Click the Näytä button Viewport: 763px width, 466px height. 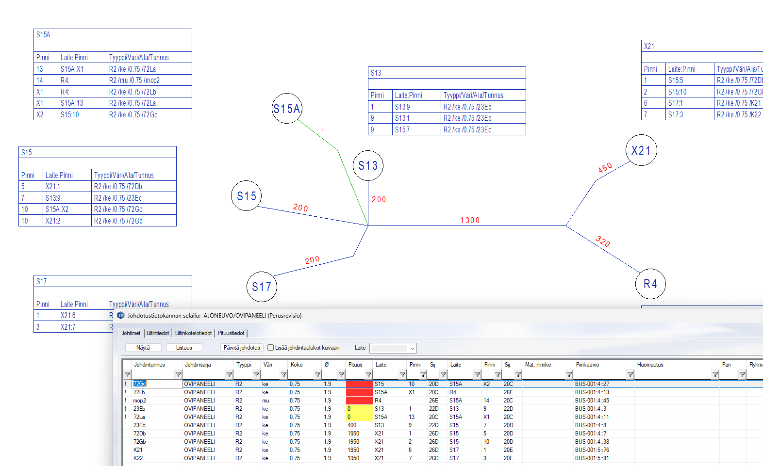click(x=143, y=348)
